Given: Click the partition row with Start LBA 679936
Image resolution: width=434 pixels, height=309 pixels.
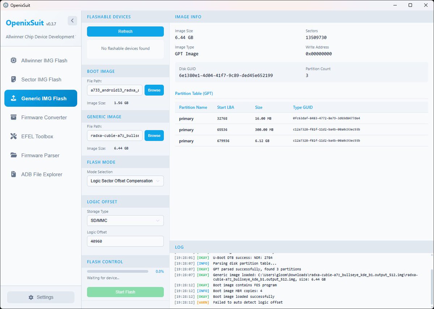Looking at the screenshot, I should (302, 141).
